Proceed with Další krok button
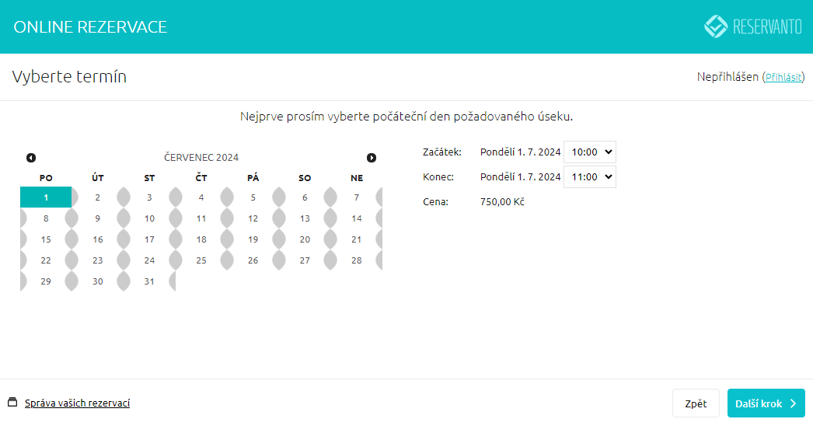Image resolution: width=813 pixels, height=426 pixels. [766, 403]
